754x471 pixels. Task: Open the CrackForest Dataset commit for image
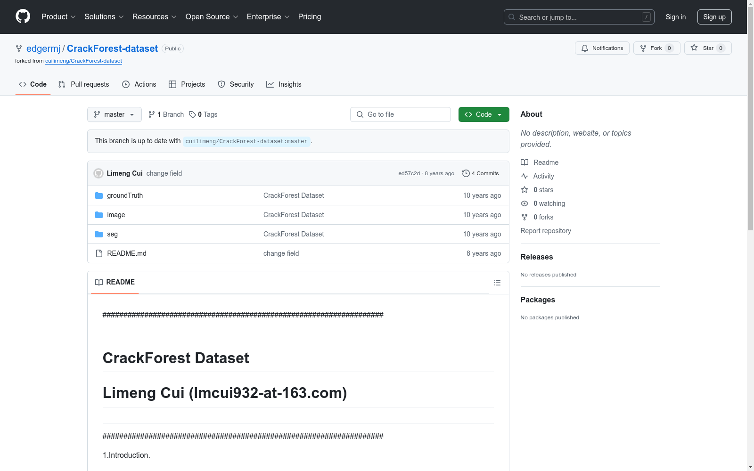tap(294, 215)
